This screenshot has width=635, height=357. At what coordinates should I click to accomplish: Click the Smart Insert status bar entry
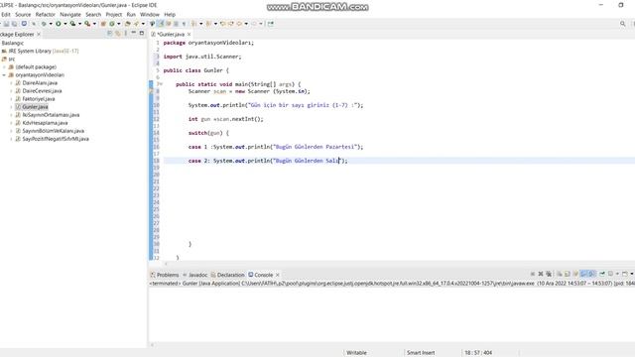[x=421, y=353]
